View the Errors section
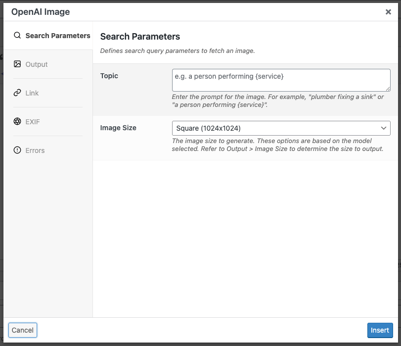The height and width of the screenshot is (346, 401). pos(35,150)
